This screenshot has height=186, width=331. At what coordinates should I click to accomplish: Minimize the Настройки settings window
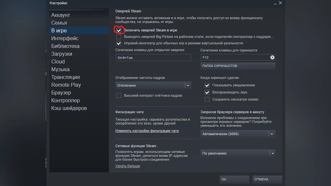tap(275, 3)
